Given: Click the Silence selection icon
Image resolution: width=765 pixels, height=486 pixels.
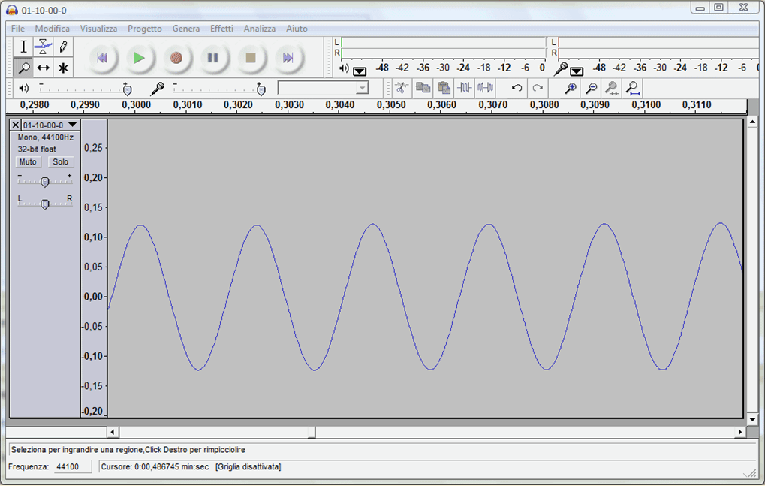Looking at the screenshot, I should tap(486, 88).
